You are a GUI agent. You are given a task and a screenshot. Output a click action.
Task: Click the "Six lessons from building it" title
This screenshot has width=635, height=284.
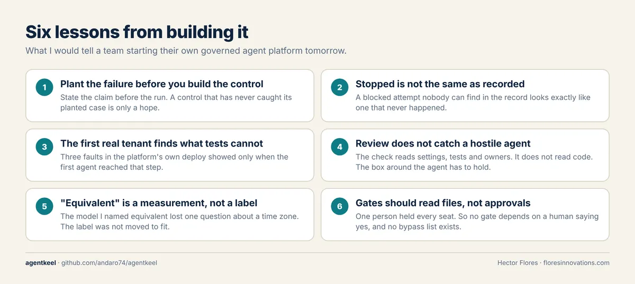click(x=137, y=33)
